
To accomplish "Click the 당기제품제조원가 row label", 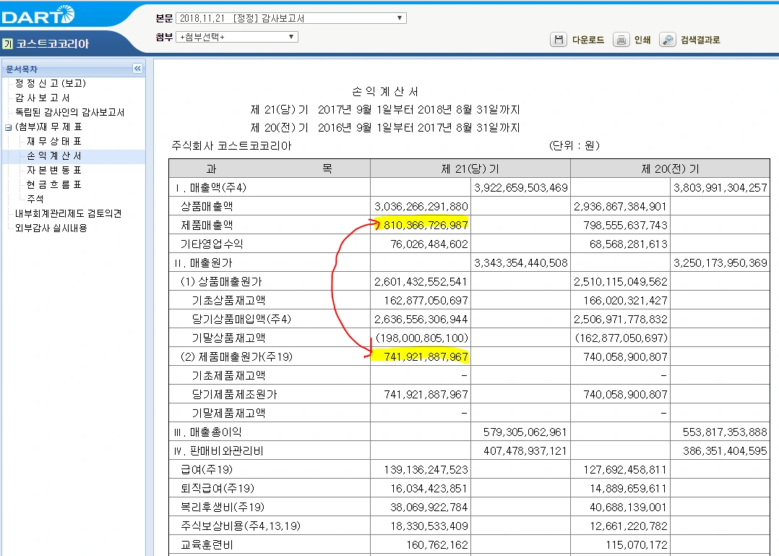I will pyautogui.click(x=234, y=395).
